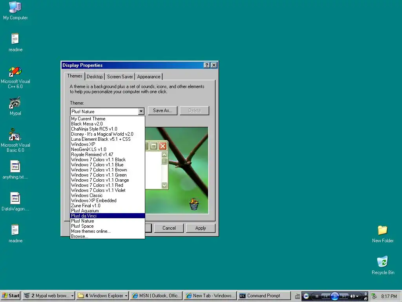402x302 pixels.
Task: Switch to the Appearance tab
Action: click(149, 77)
